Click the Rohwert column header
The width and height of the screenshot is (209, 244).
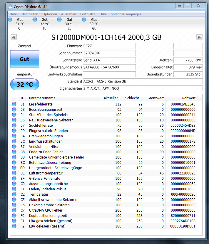click(181, 98)
